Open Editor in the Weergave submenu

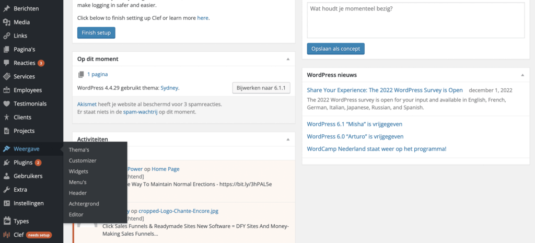[x=76, y=215]
